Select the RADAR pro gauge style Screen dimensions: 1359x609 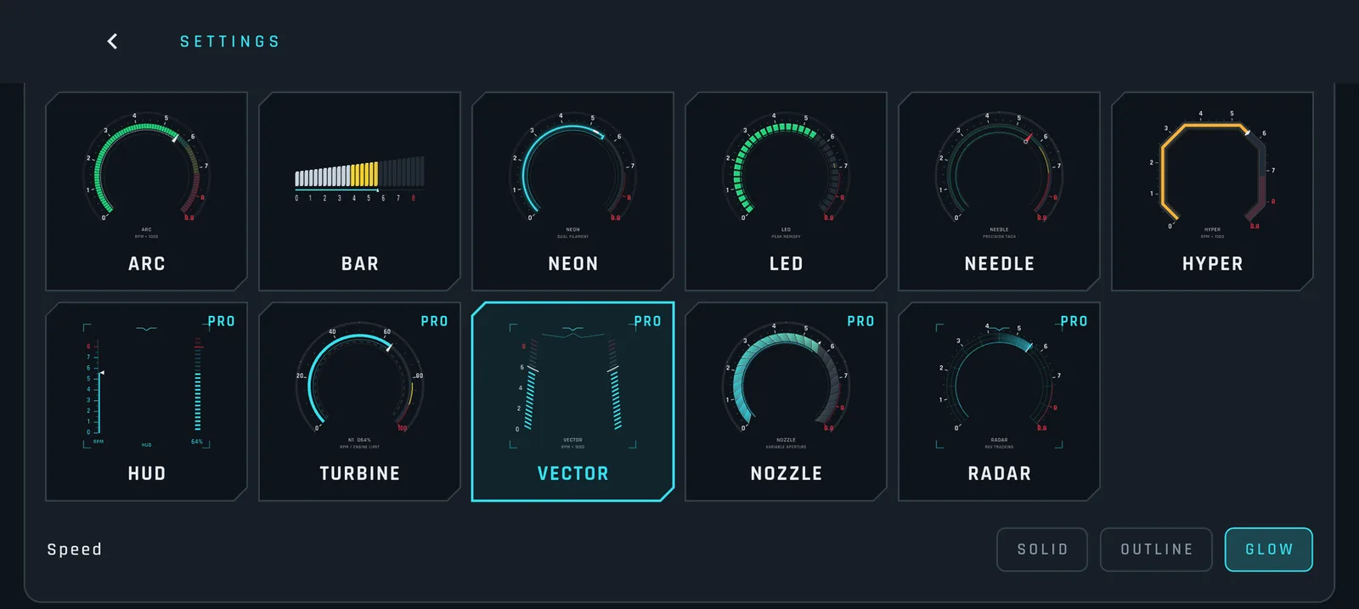click(x=999, y=402)
